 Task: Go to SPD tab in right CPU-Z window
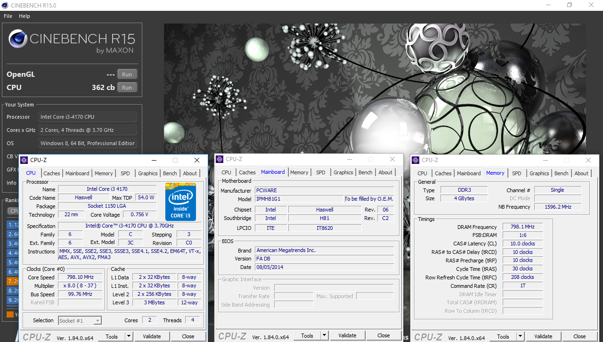[517, 173]
